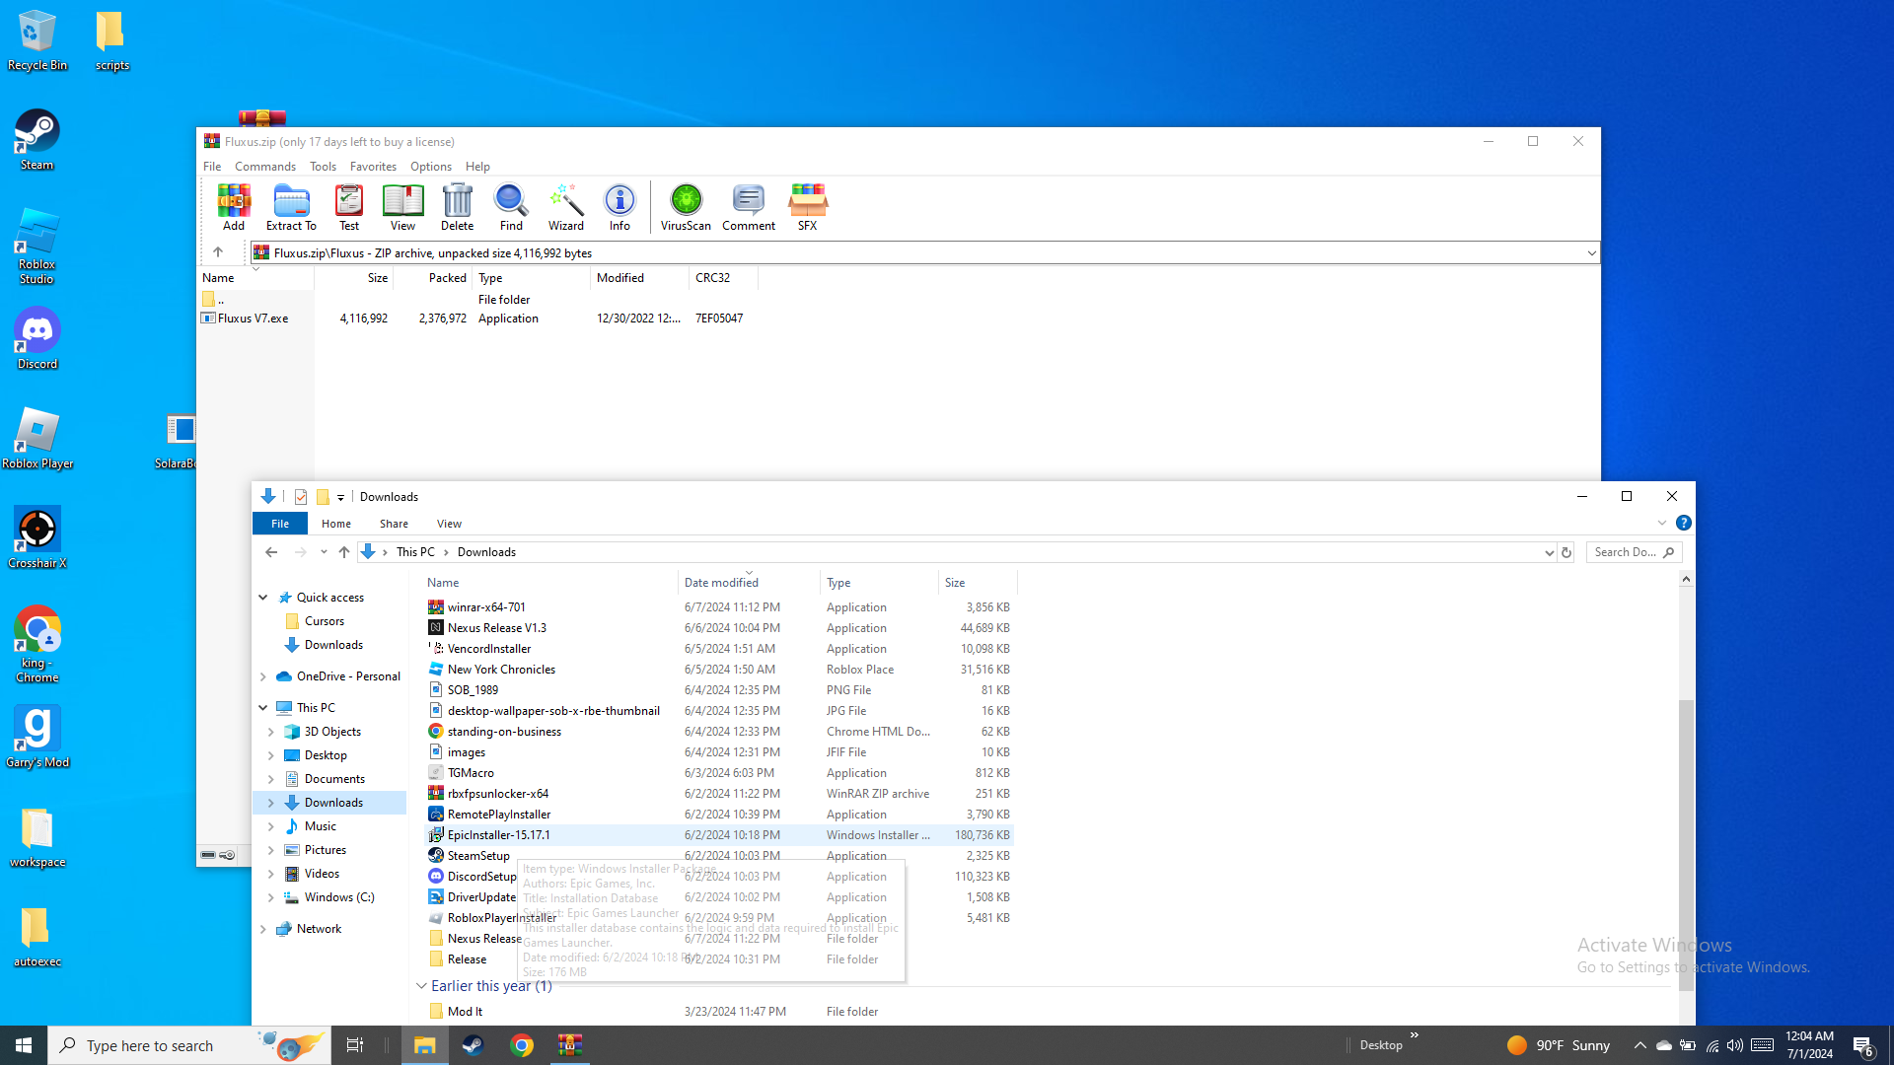Click the Add button in WinRAR toolbar
Viewport: 1894px width, 1065px height.
click(234, 208)
